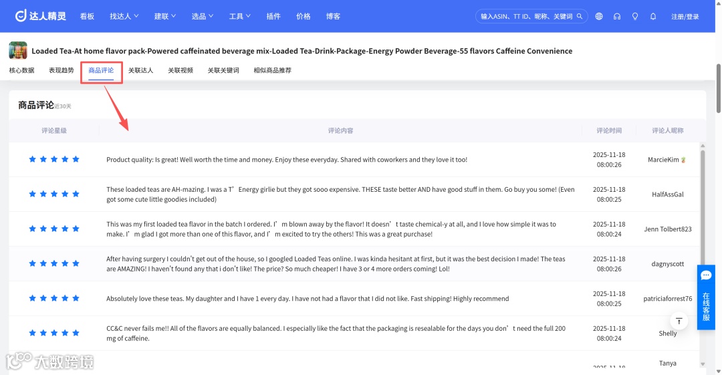Click the search magnifier icon
This screenshot has width=722, height=375.
580,16
